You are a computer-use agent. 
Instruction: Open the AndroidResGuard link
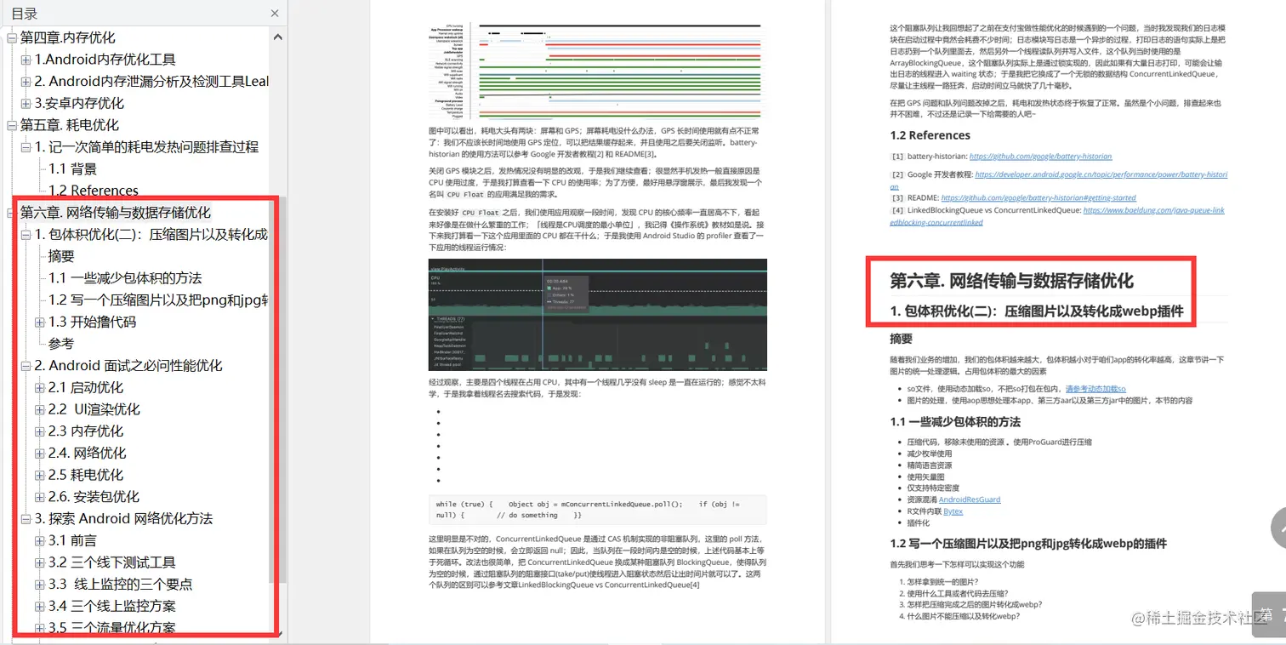click(969, 499)
